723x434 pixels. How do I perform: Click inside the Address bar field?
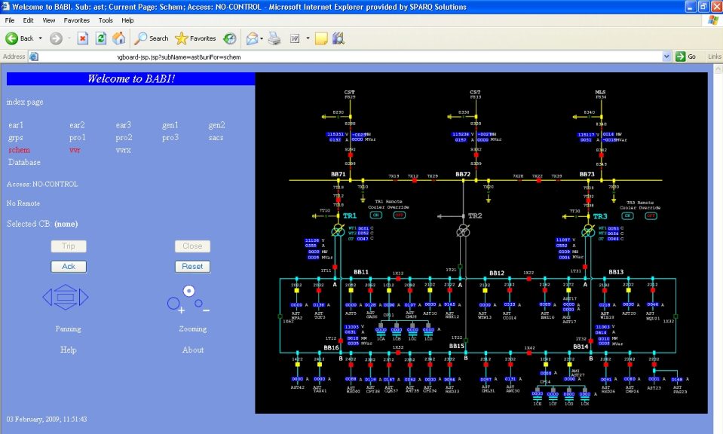351,57
